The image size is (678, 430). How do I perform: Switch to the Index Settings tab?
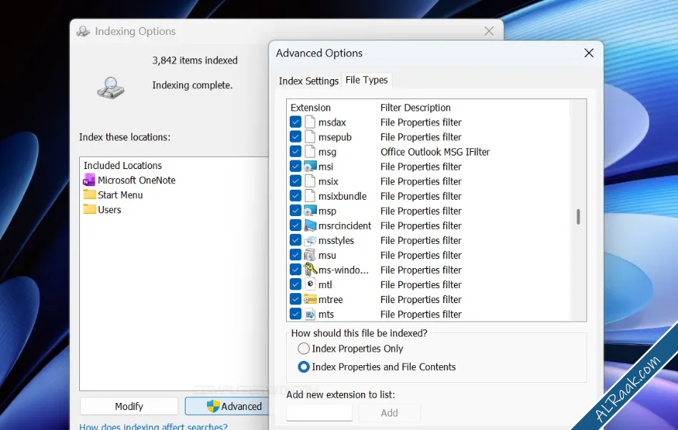tap(308, 81)
